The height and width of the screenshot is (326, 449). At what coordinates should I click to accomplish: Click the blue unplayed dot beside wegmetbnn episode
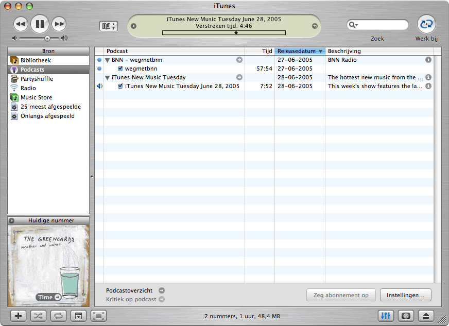pyautogui.click(x=99, y=68)
